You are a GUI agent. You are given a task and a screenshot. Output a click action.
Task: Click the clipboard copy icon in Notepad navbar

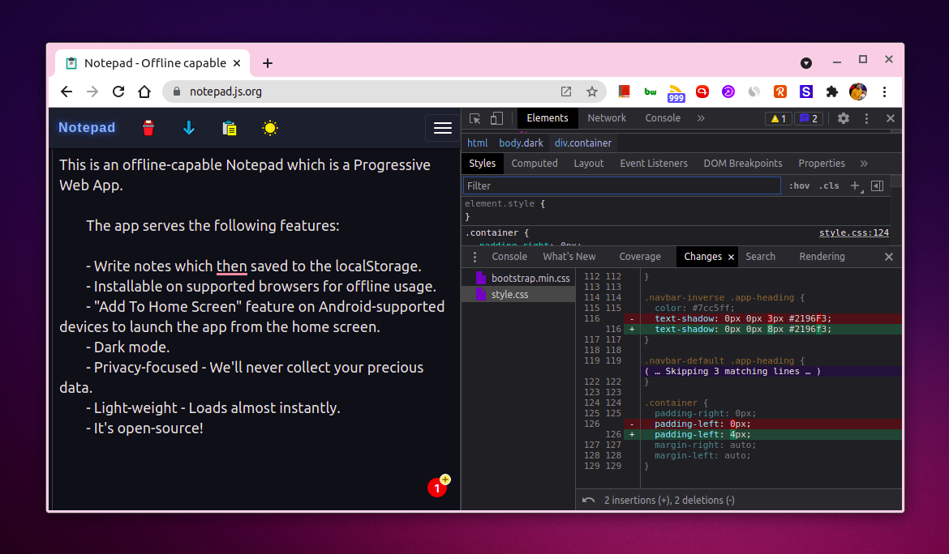pos(230,128)
